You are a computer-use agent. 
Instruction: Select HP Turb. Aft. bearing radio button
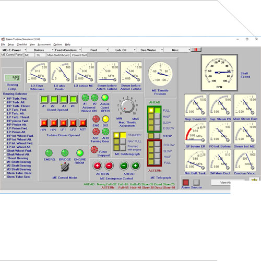pyautogui.click(x=5, y=102)
